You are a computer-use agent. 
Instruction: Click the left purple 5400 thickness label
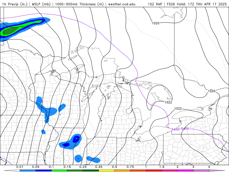175,129
